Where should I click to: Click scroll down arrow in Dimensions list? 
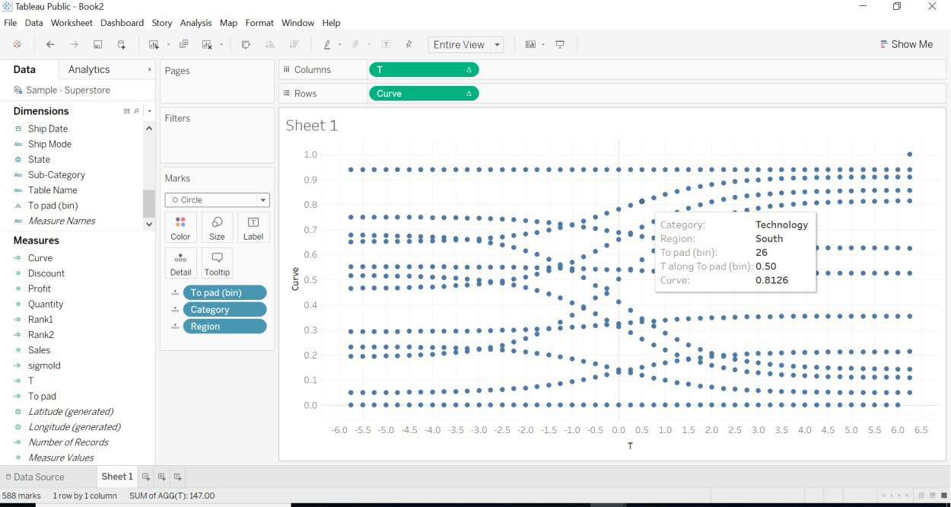149,224
